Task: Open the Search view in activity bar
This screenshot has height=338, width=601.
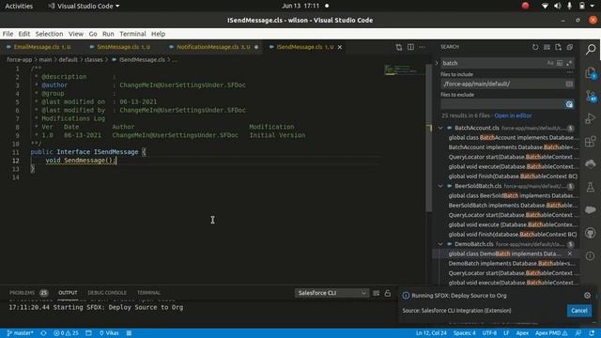Action: point(591,49)
